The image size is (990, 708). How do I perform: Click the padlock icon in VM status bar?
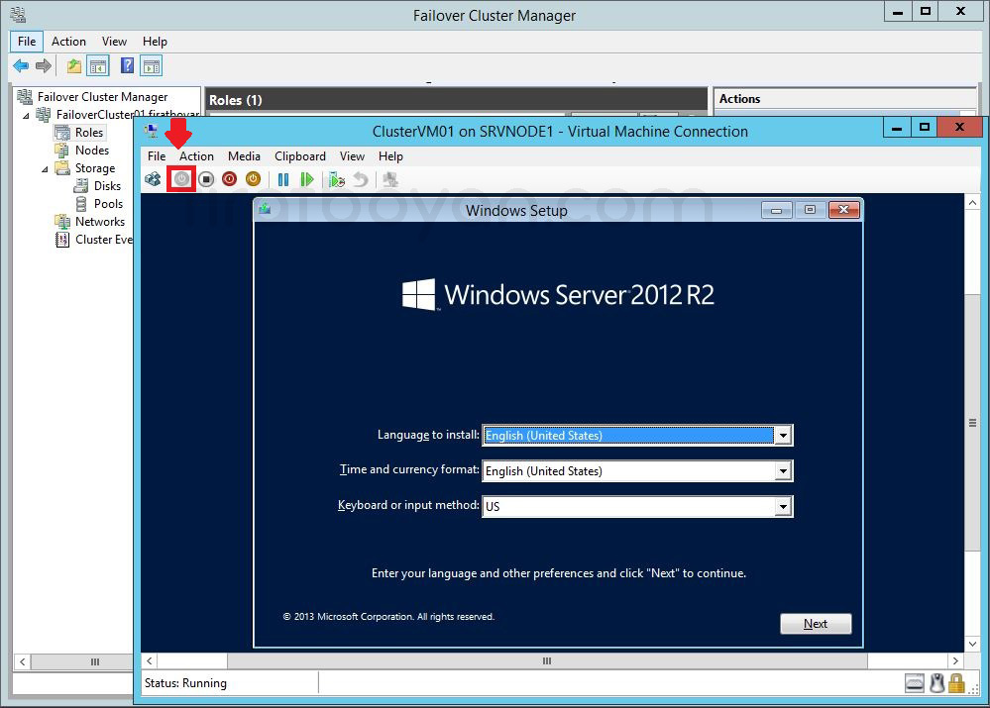[x=956, y=683]
